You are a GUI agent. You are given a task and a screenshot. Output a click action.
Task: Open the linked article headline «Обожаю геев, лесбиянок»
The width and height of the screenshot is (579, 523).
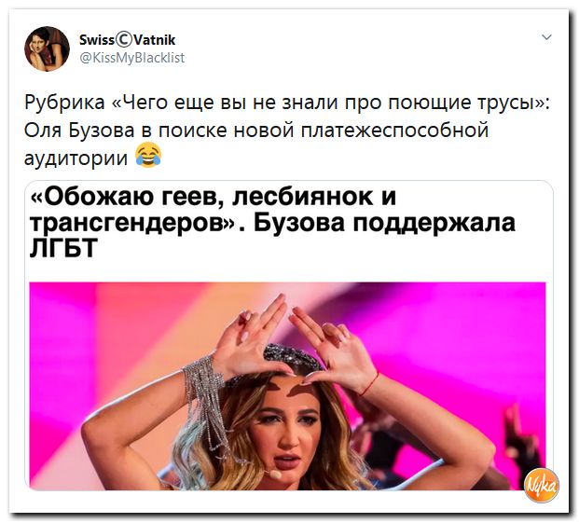click(x=272, y=223)
